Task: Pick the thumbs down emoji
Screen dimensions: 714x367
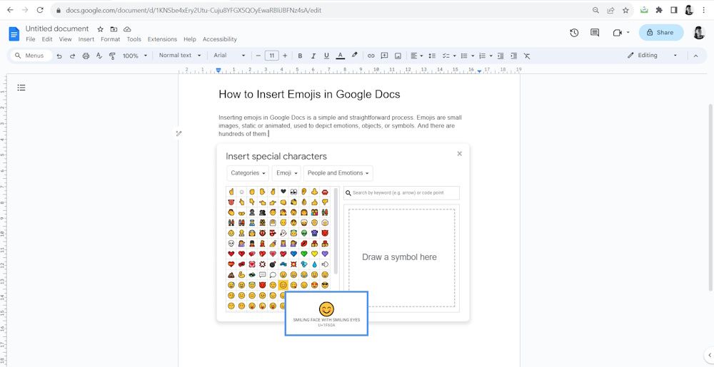Action: pos(325,202)
